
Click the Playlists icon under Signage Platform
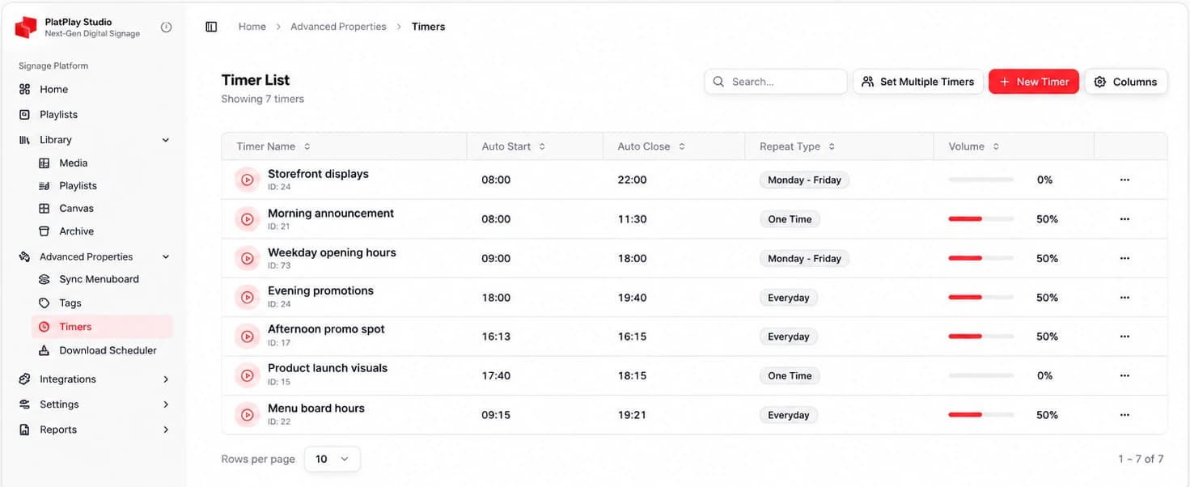(24, 114)
